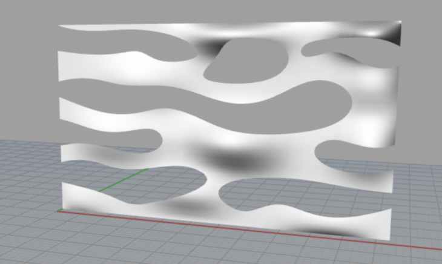Click the origin where red and green axes meet

coord(61,211)
